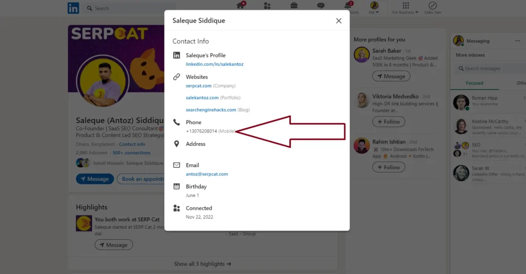Open the Messaging chat bubble icon
This screenshot has width=526, height=274.
pyautogui.click(x=321, y=5)
